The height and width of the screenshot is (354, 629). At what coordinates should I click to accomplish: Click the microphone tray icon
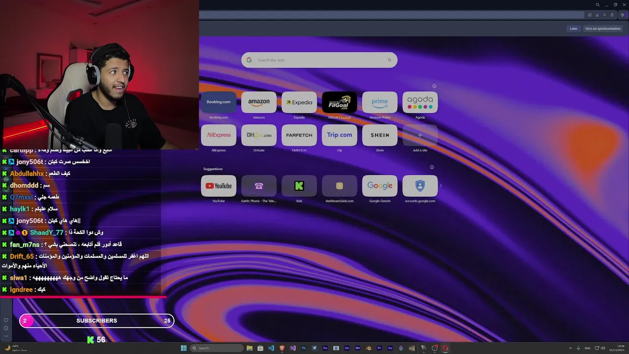578,348
